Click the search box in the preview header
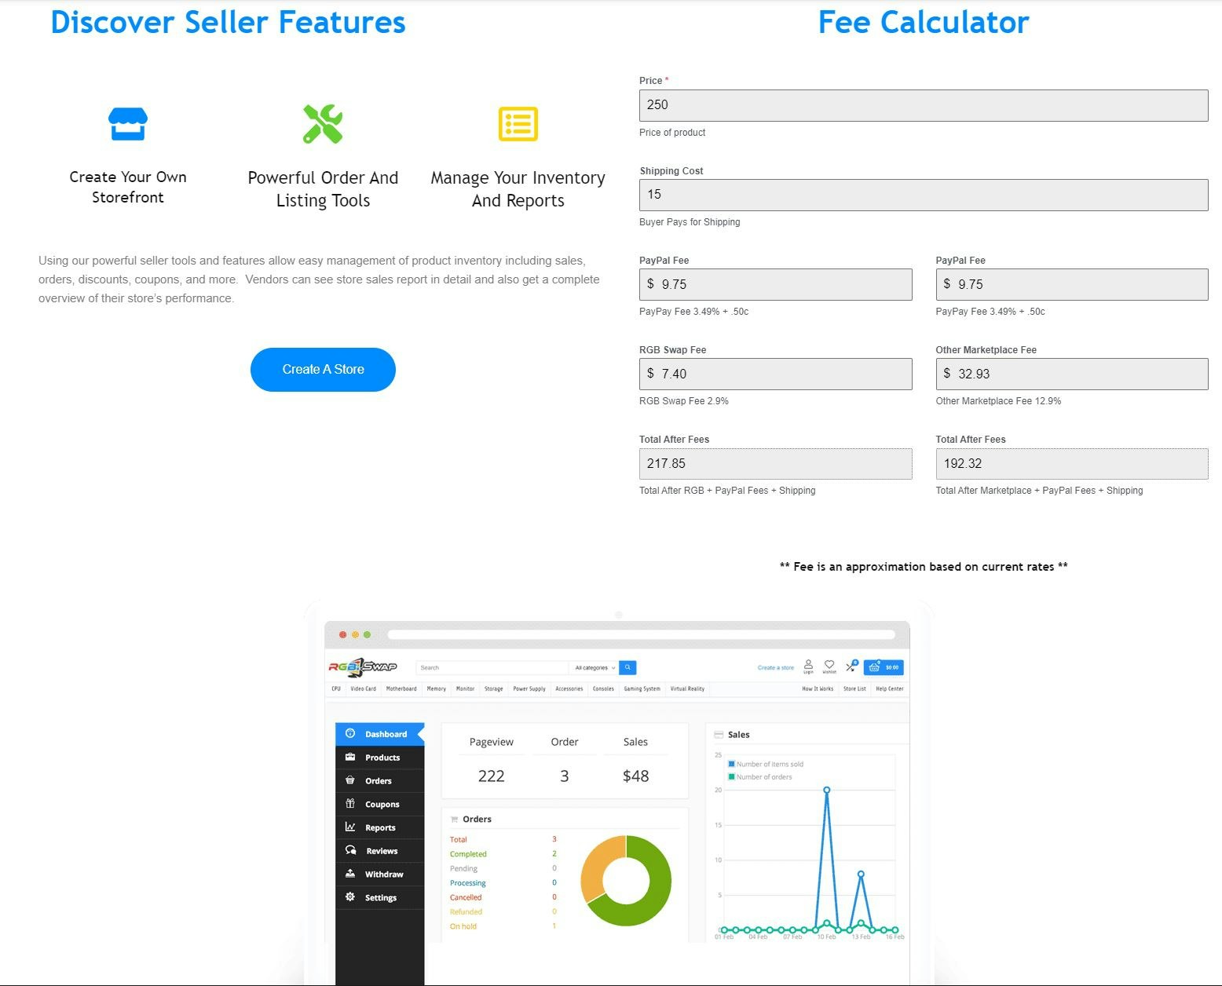This screenshot has width=1222, height=986. click(x=492, y=667)
